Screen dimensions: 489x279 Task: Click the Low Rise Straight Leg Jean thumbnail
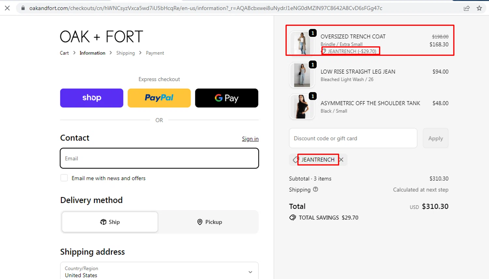pyautogui.click(x=302, y=75)
